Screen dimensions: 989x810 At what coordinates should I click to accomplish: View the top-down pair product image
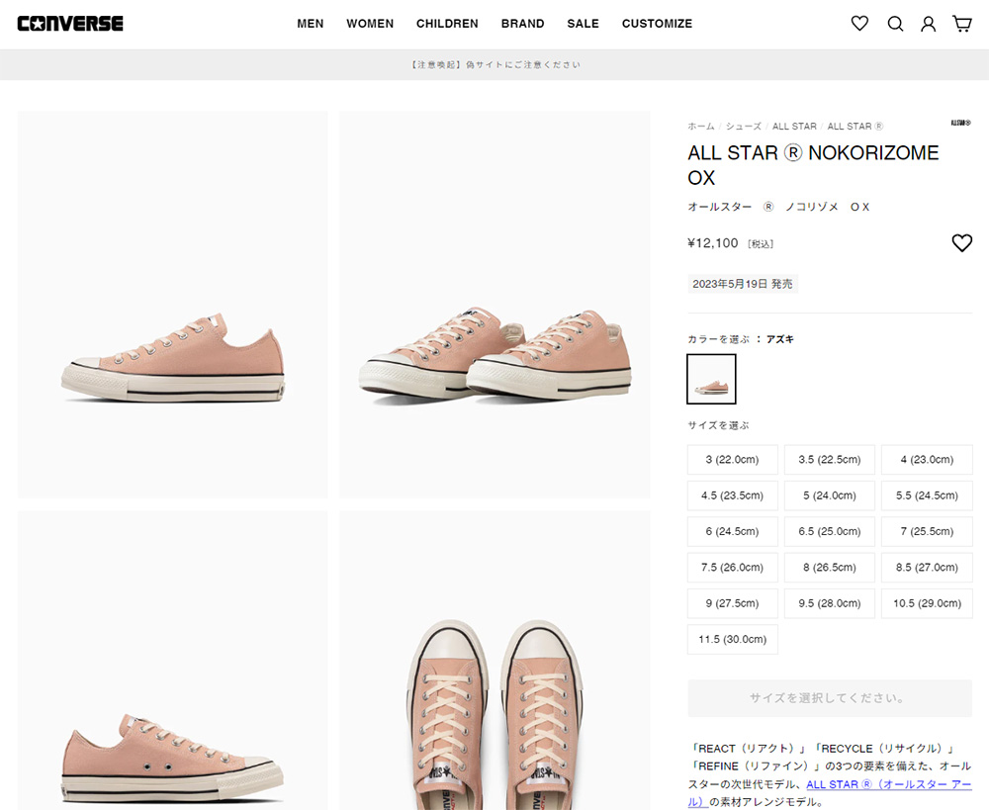click(x=494, y=661)
